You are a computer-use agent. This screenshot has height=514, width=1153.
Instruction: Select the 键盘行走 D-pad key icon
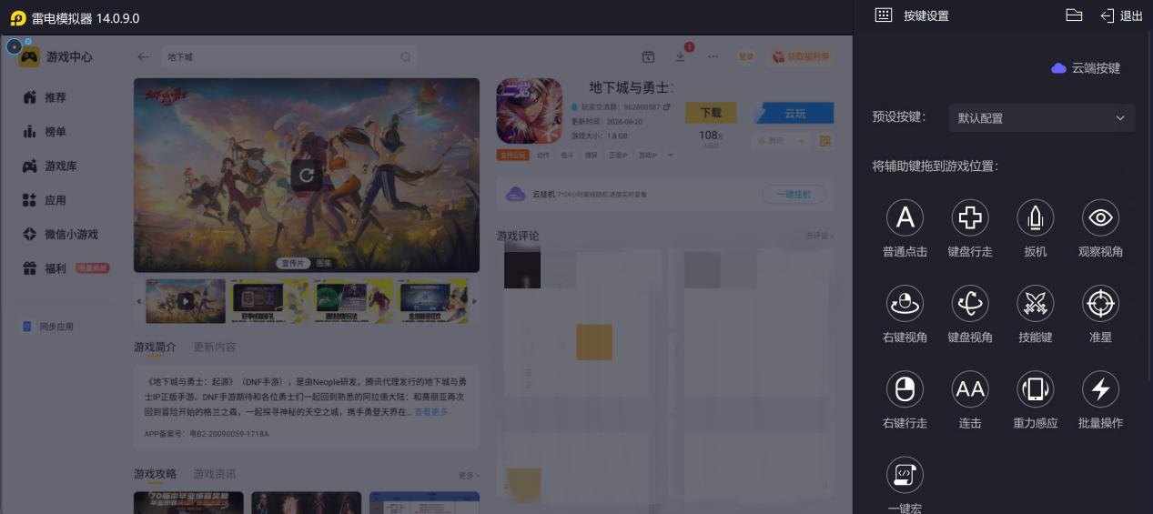click(970, 217)
